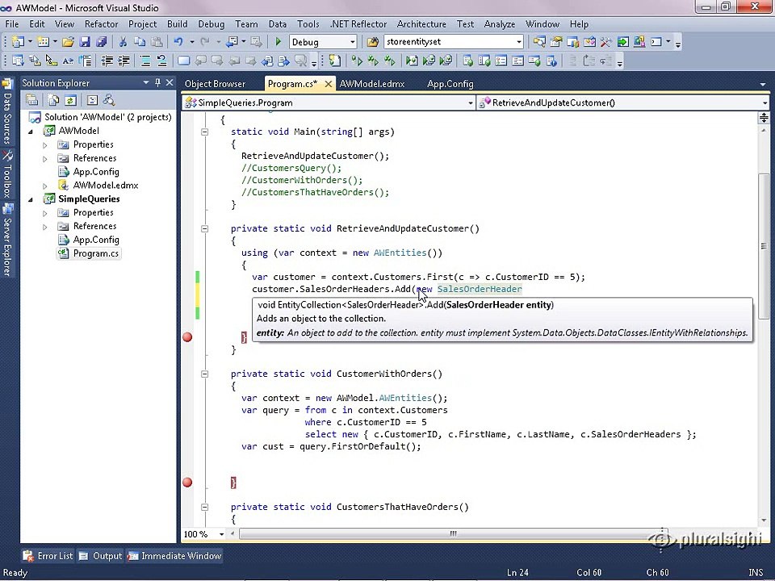Screen dimensions: 775x581
Task: Click Show All Files in Solution Explorer
Action: pos(53,100)
